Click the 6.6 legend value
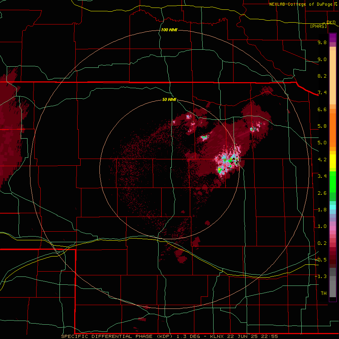 pos(322,109)
